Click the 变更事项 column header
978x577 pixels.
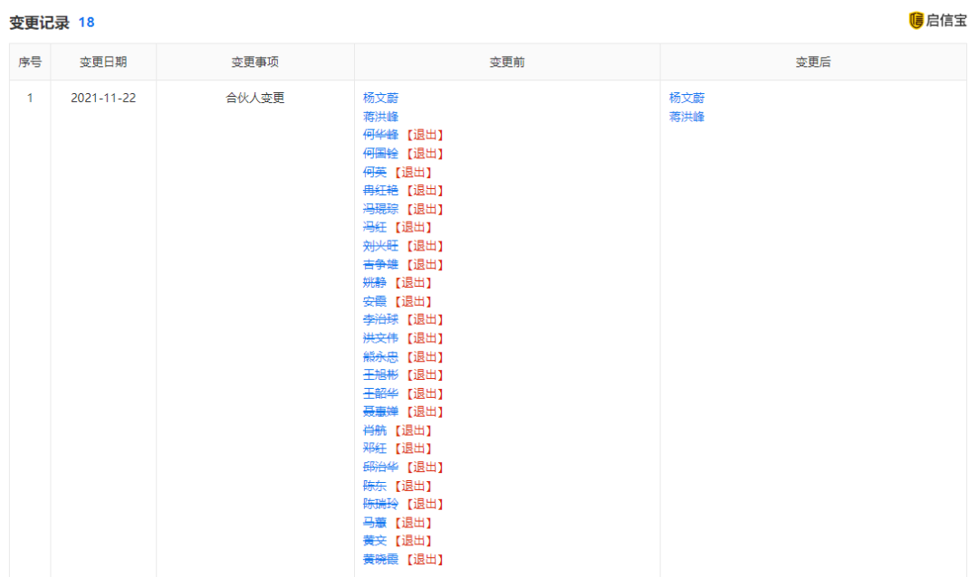[255, 61]
